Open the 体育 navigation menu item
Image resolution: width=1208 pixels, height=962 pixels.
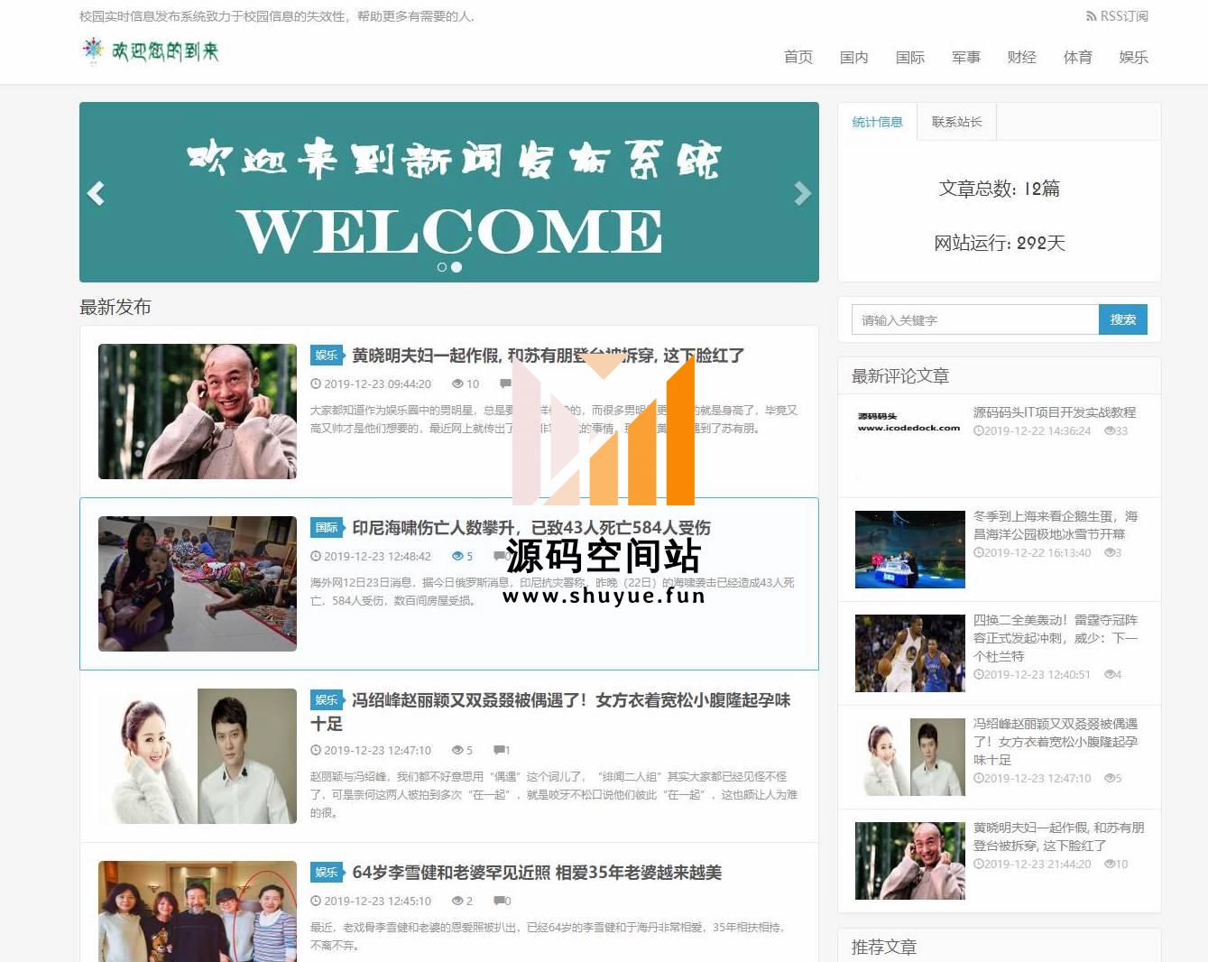coord(1077,57)
